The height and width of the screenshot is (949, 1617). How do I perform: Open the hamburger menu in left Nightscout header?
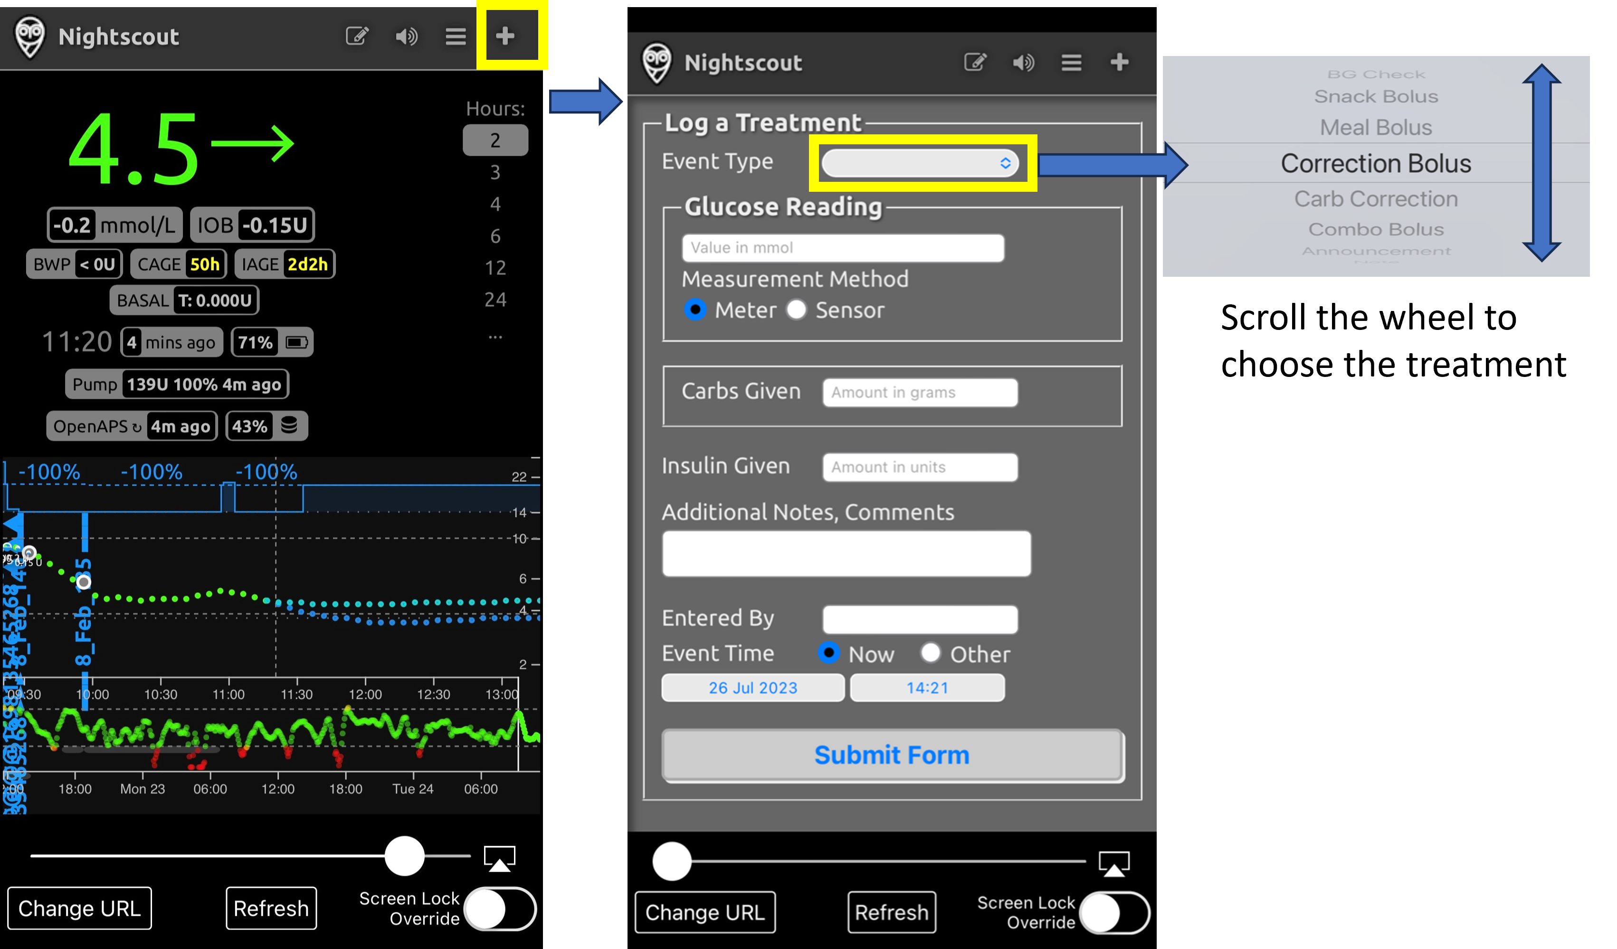pyautogui.click(x=456, y=37)
